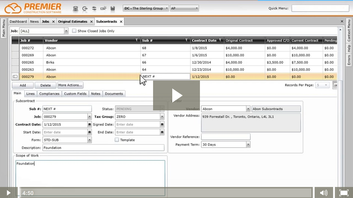The width and height of the screenshot is (353, 198).
Task: Open the Compliances sub-tab
Action: click(49, 94)
